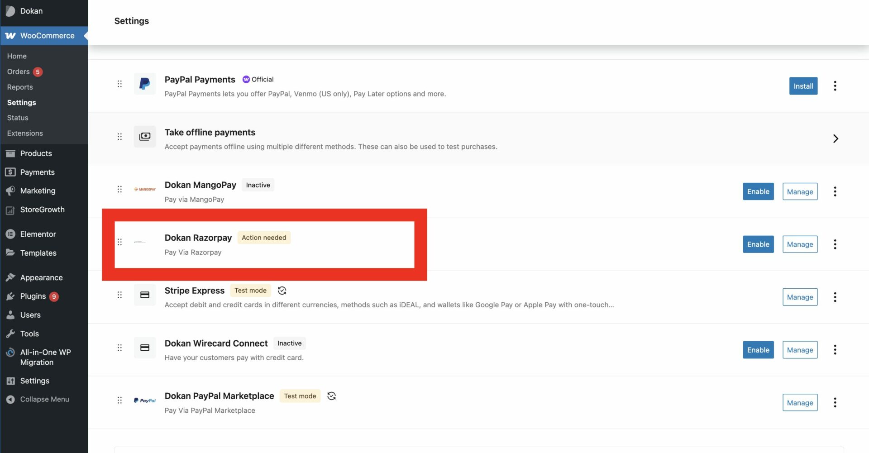Manage the Dokan PayPal Marketplace settings

799,403
